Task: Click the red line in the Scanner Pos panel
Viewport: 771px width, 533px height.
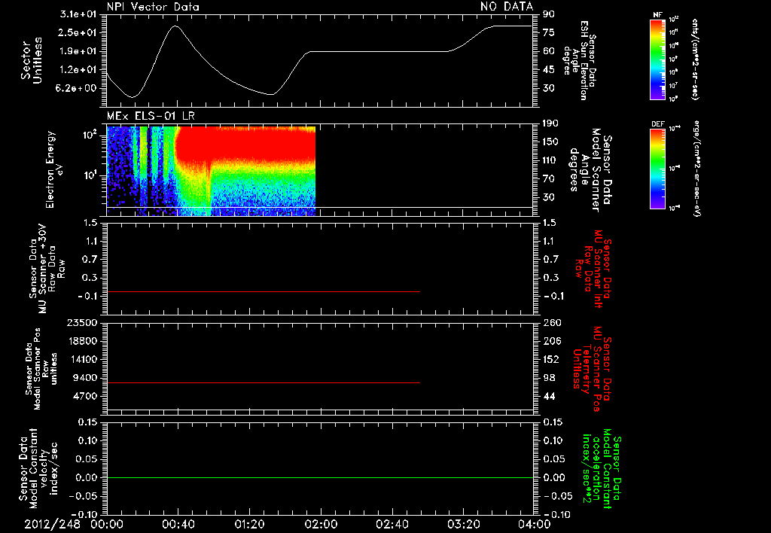Action: coord(263,382)
